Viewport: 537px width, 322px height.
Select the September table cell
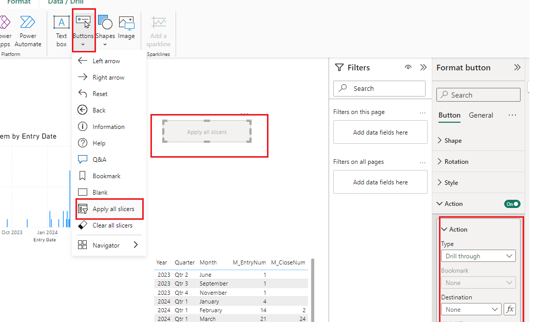tap(214, 283)
